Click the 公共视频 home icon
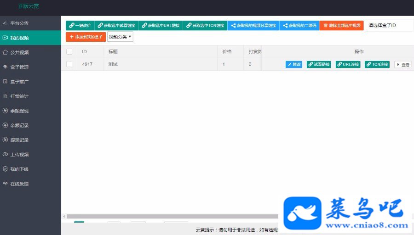414x235 pixels. pos(5,52)
